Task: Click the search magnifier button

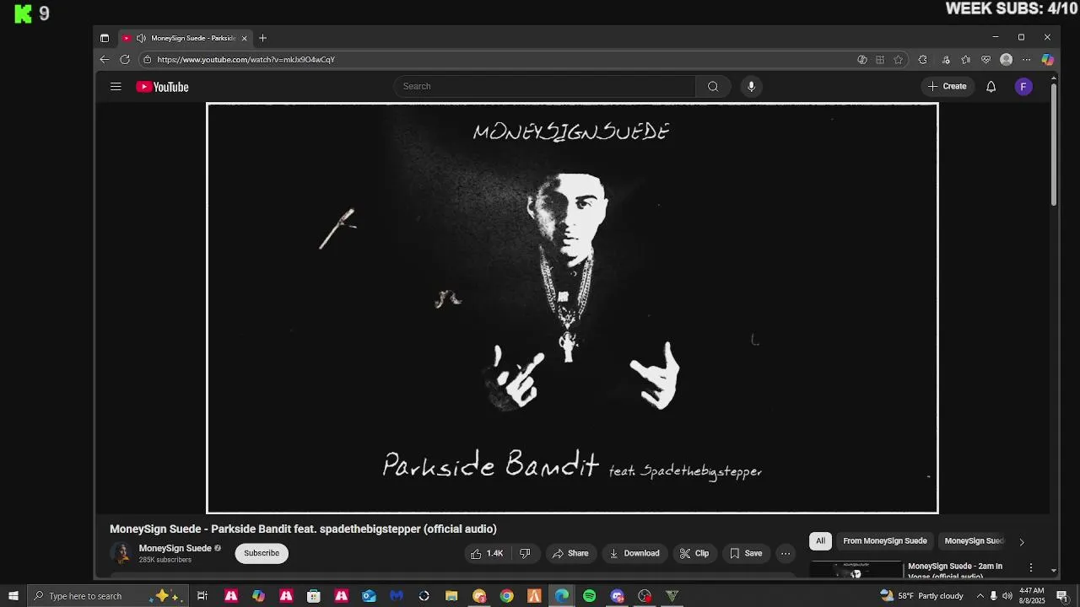Action: pyautogui.click(x=713, y=86)
